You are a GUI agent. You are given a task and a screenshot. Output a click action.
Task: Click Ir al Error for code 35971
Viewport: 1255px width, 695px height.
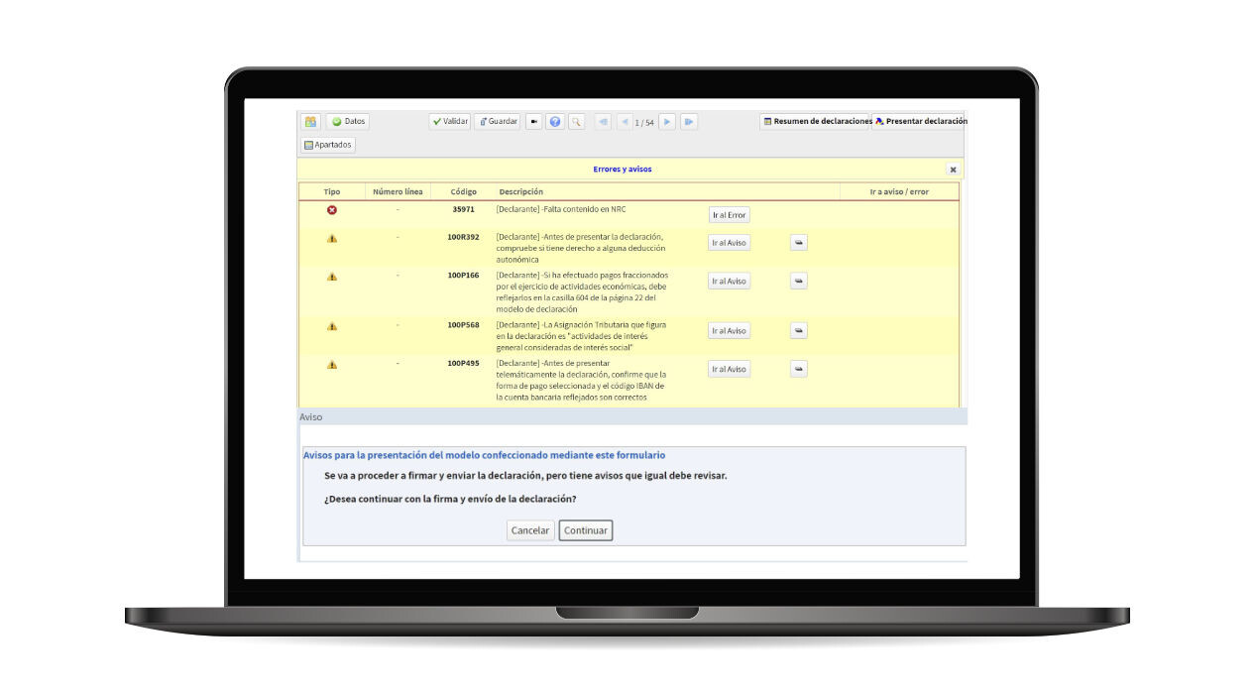click(729, 215)
